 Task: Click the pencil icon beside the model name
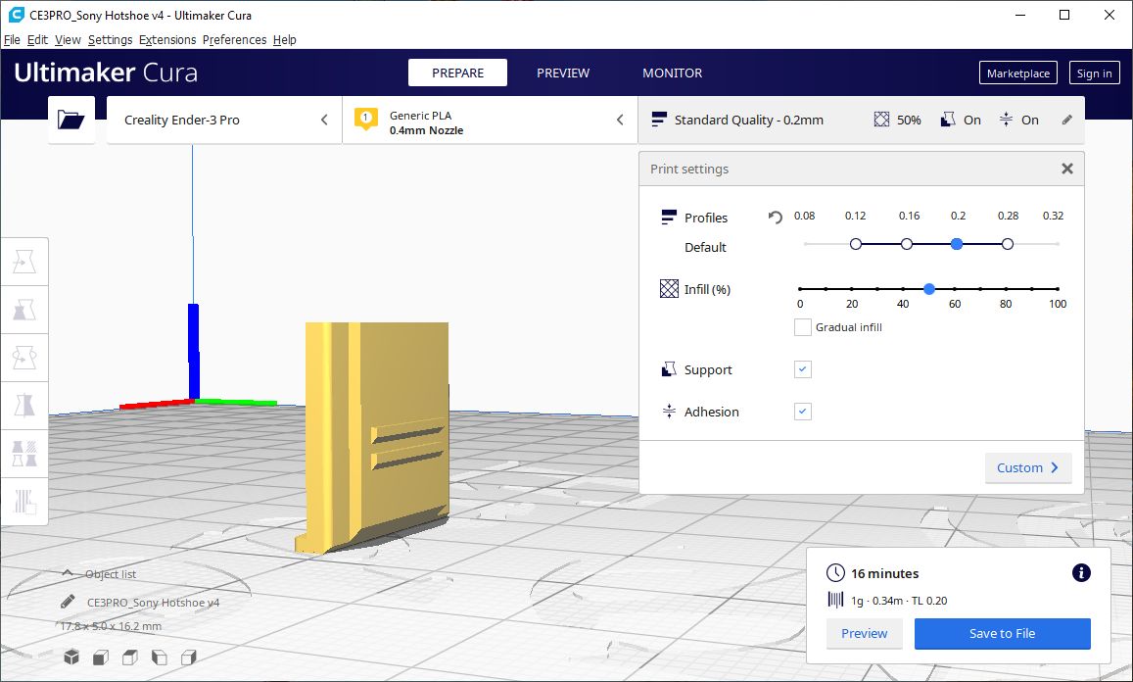click(68, 602)
